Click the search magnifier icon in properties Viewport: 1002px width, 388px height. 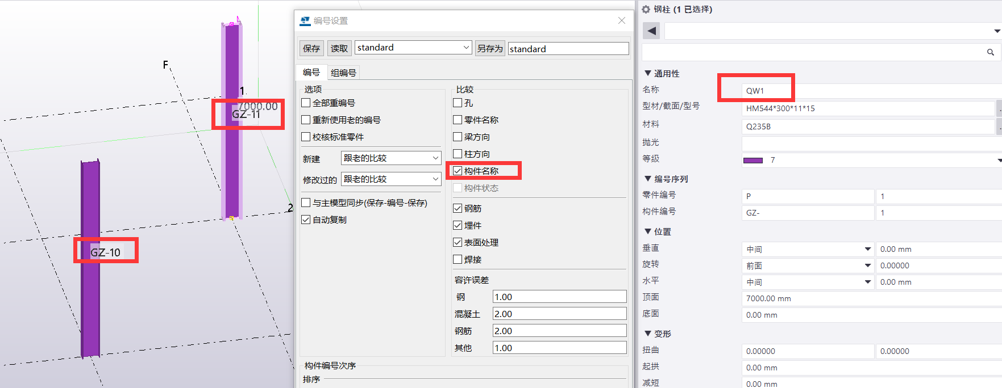991,52
